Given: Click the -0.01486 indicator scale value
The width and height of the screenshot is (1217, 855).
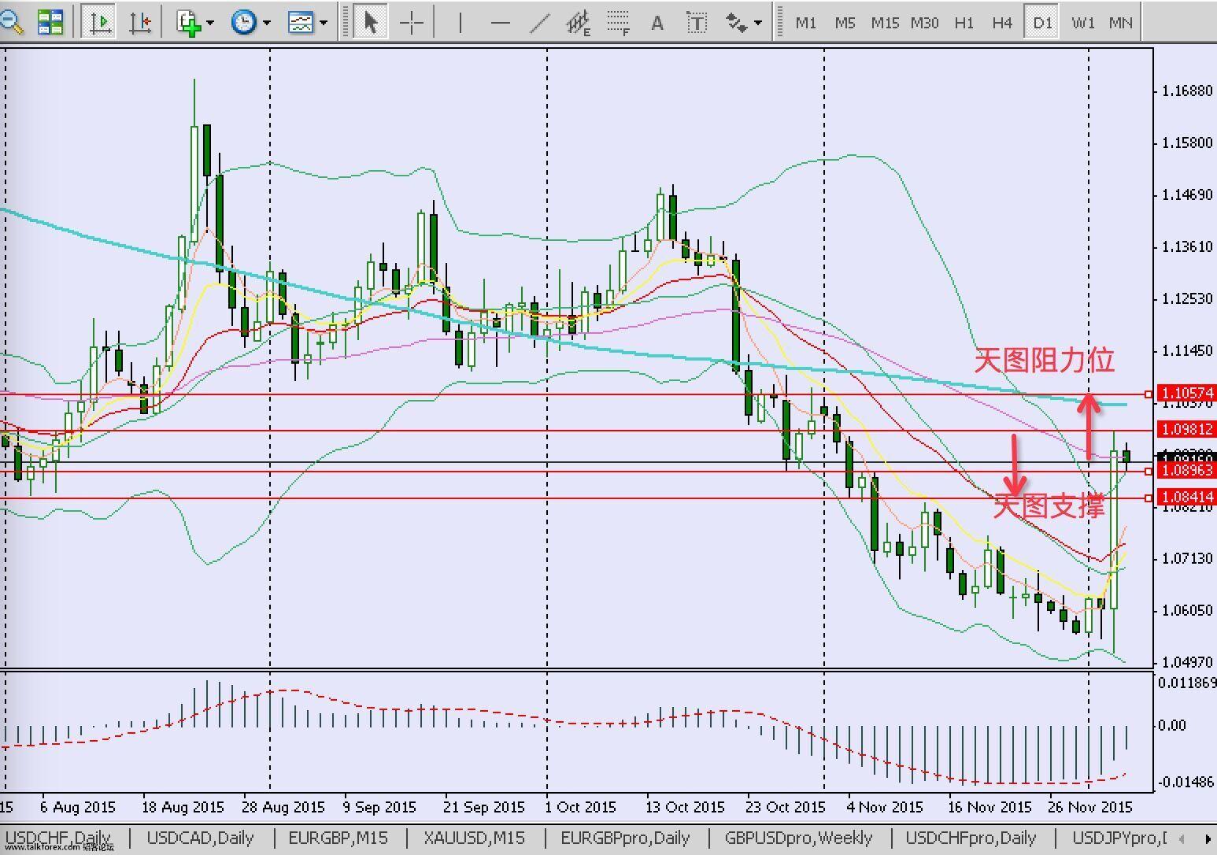Looking at the screenshot, I should 1185,782.
